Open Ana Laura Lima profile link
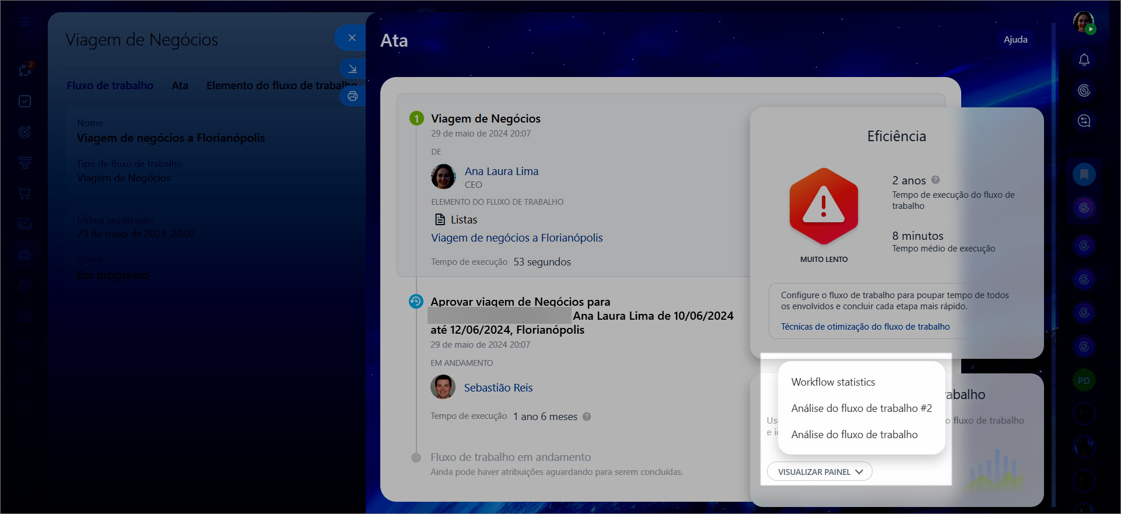The image size is (1121, 514). pyautogui.click(x=501, y=172)
